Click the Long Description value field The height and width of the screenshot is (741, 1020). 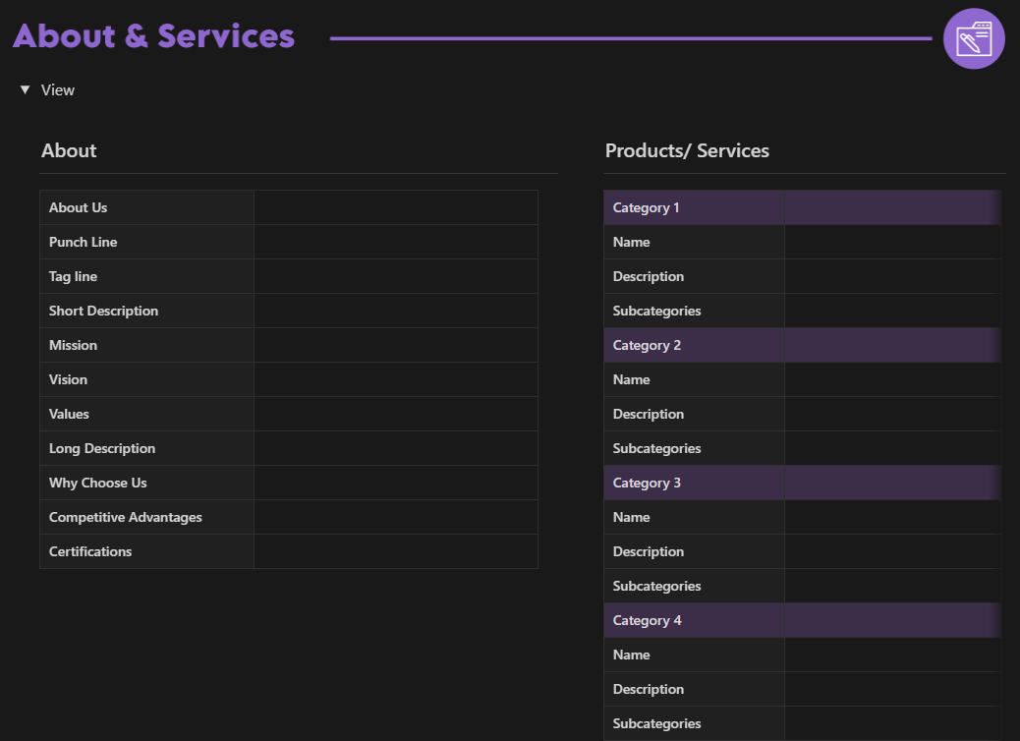point(395,448)
